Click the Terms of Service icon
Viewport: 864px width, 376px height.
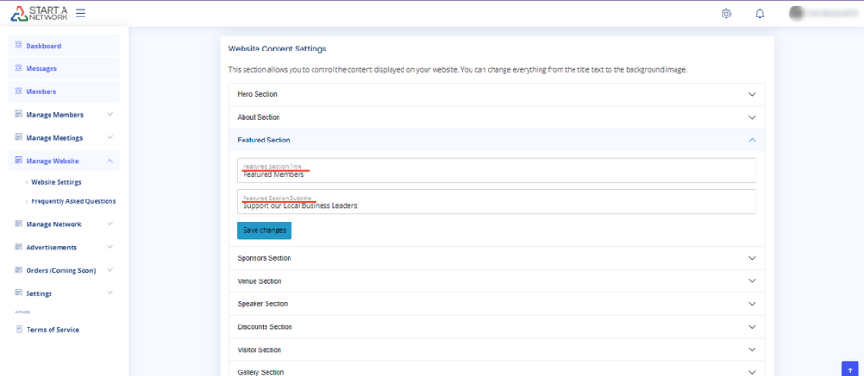[18, 329]
